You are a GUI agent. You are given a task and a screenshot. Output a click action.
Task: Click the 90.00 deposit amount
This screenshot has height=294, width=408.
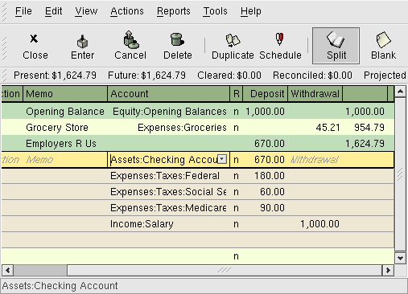tap(272, 208)
